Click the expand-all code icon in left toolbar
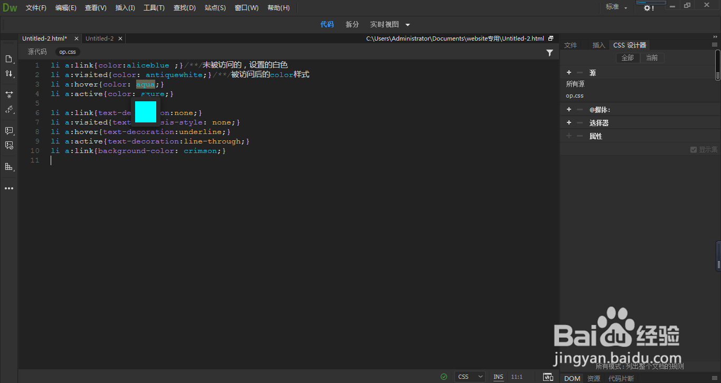Image resolution: width=721 pixels, height=383 pixels. coord(8,94)
